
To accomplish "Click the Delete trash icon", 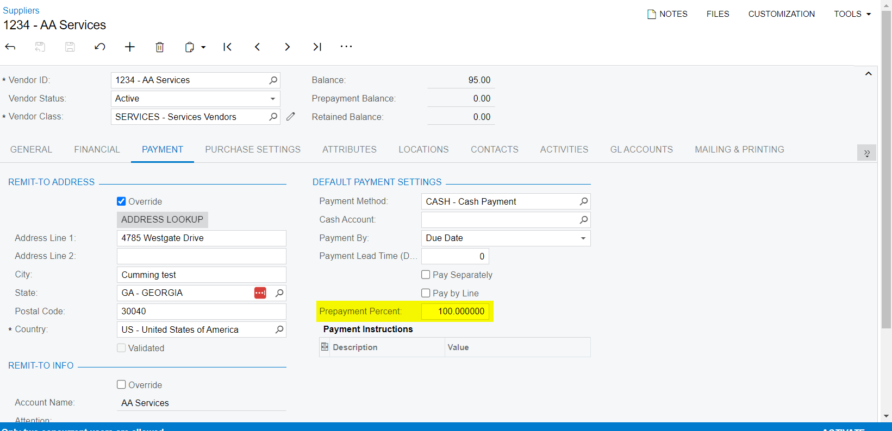I will 160,47.
